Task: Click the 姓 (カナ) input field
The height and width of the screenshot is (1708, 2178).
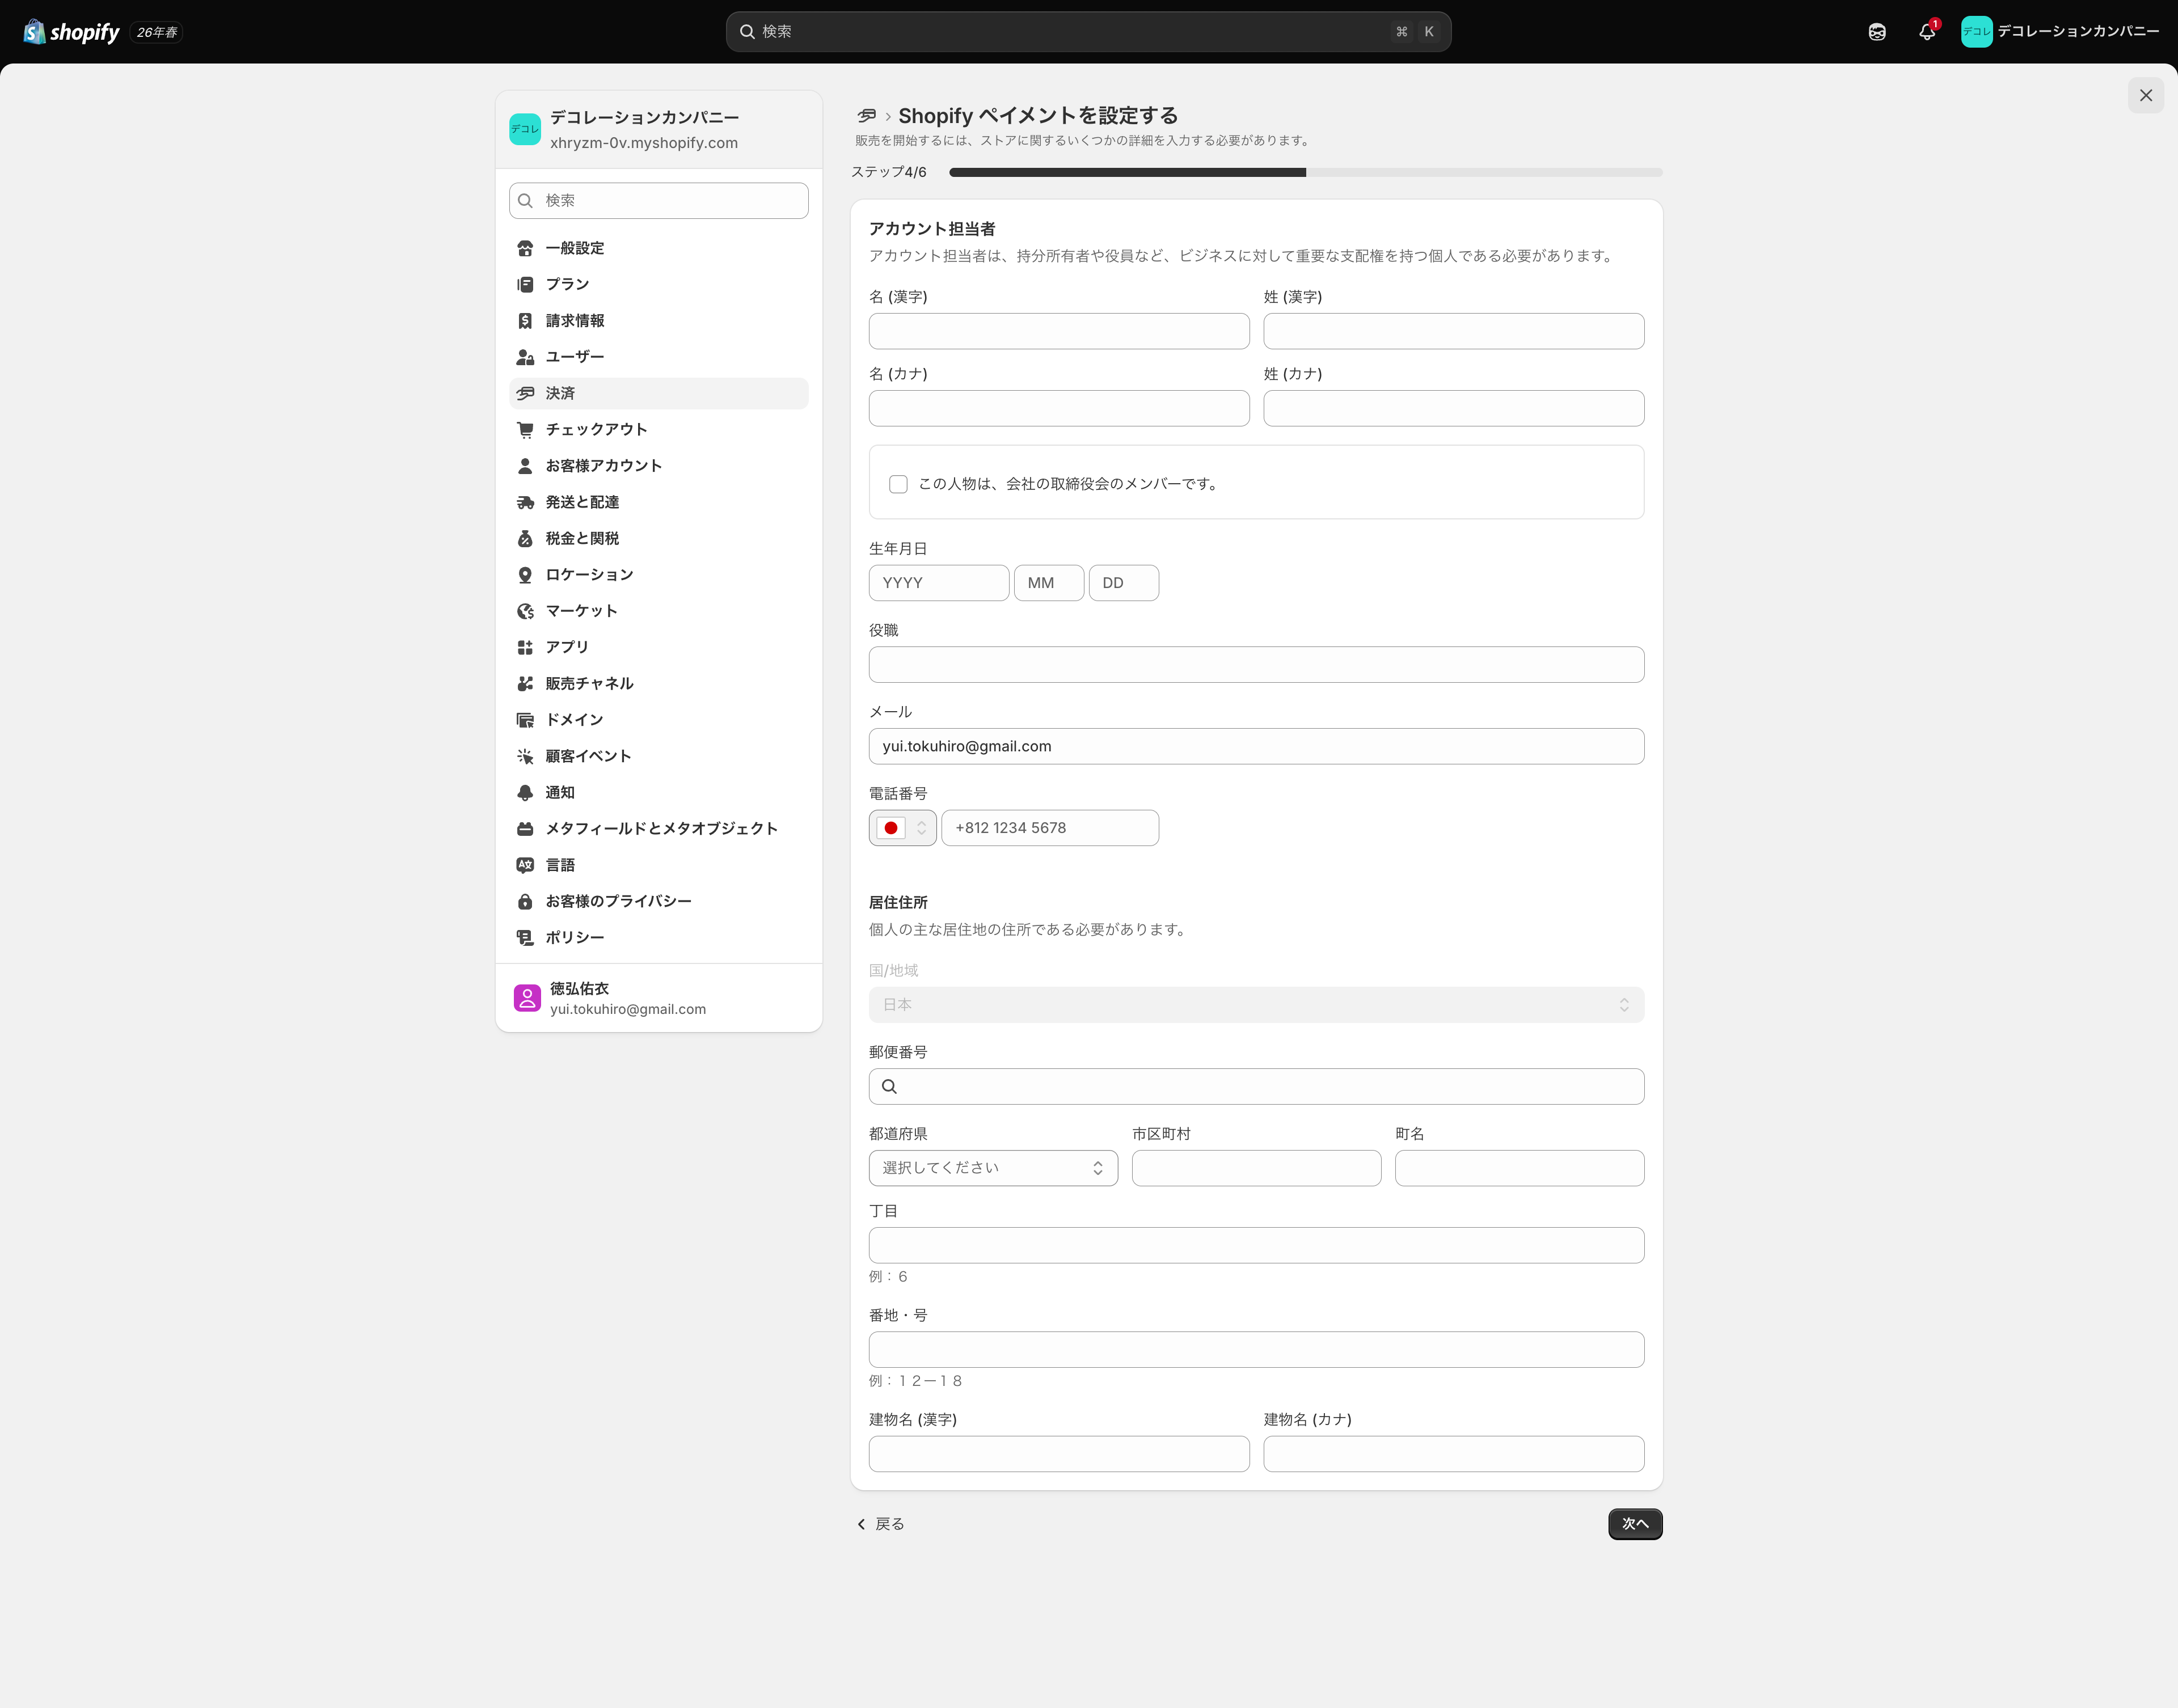Action: [1453, 408]
